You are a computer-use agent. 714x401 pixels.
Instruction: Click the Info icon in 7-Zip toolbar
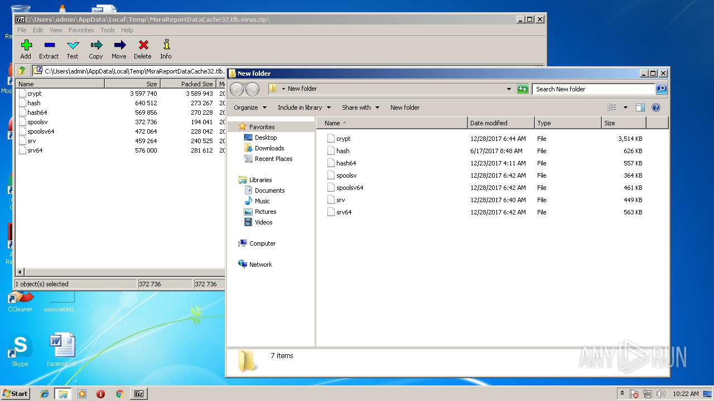click(x=166, y=49)
